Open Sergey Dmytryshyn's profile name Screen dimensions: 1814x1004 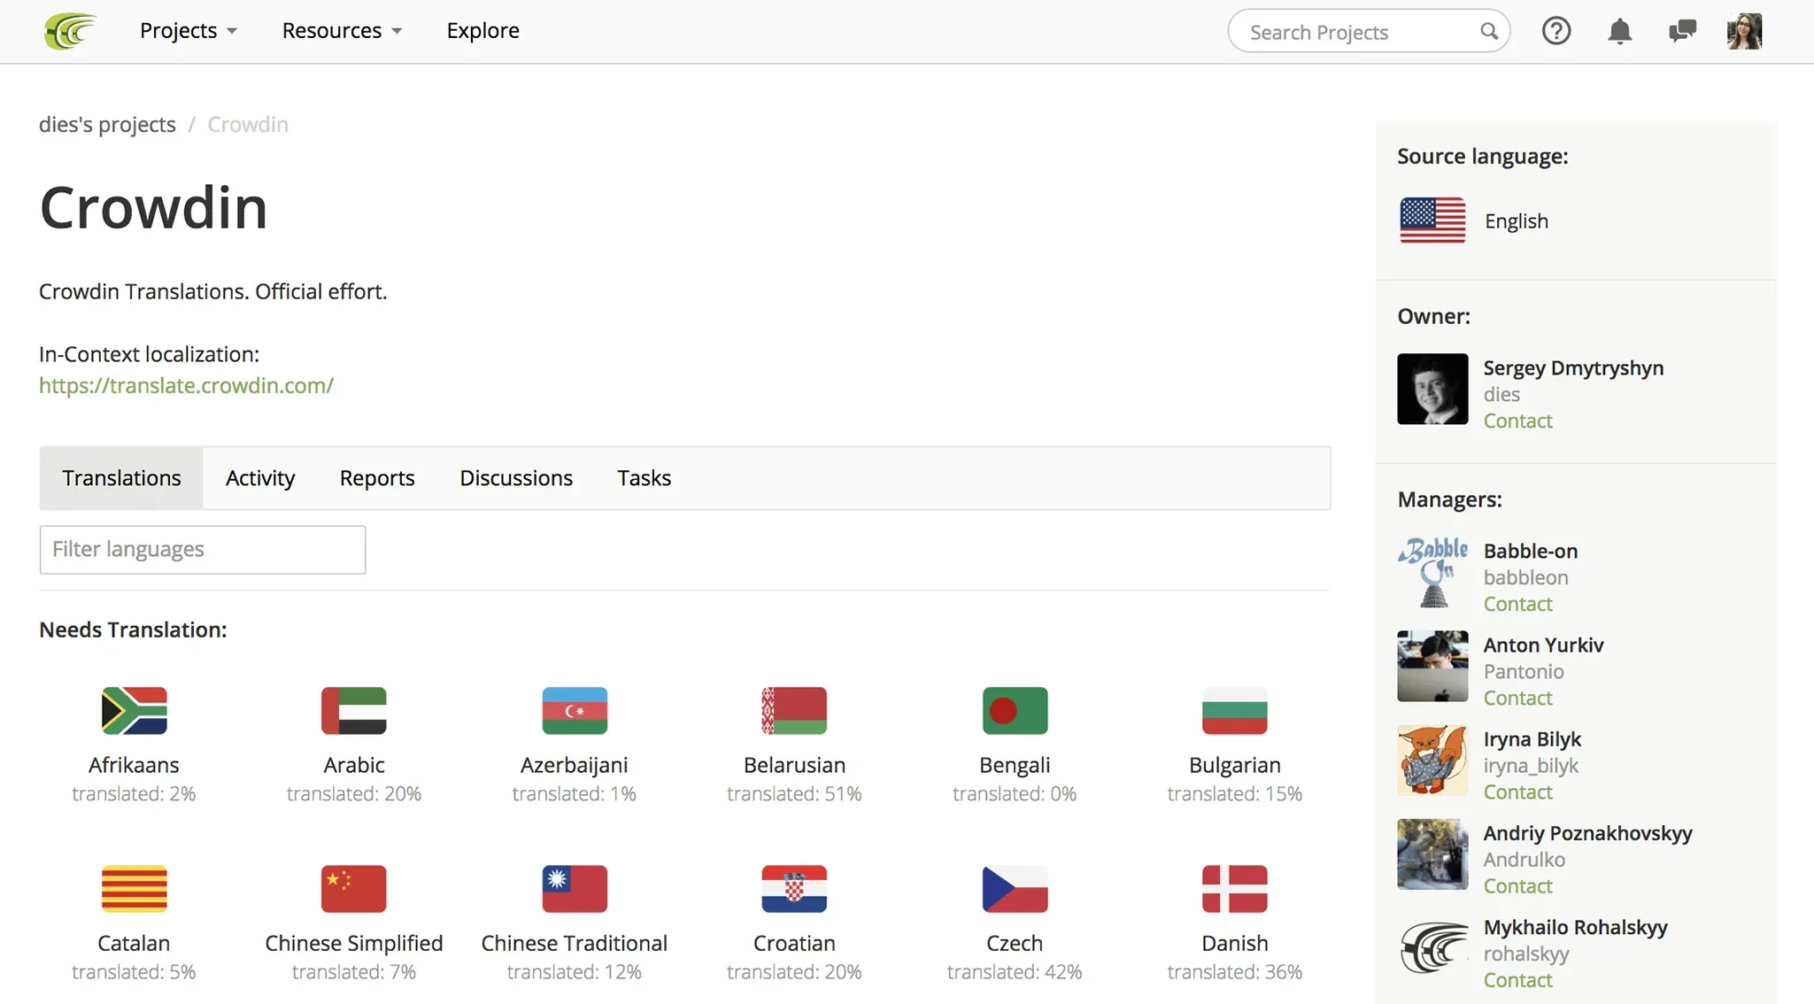[1573, 367]
